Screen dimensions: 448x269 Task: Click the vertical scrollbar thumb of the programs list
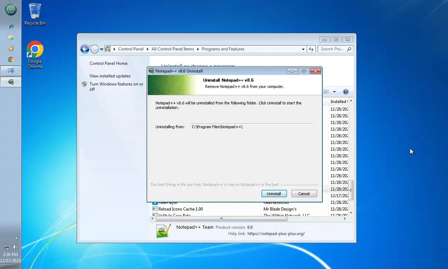click(351, 190)
